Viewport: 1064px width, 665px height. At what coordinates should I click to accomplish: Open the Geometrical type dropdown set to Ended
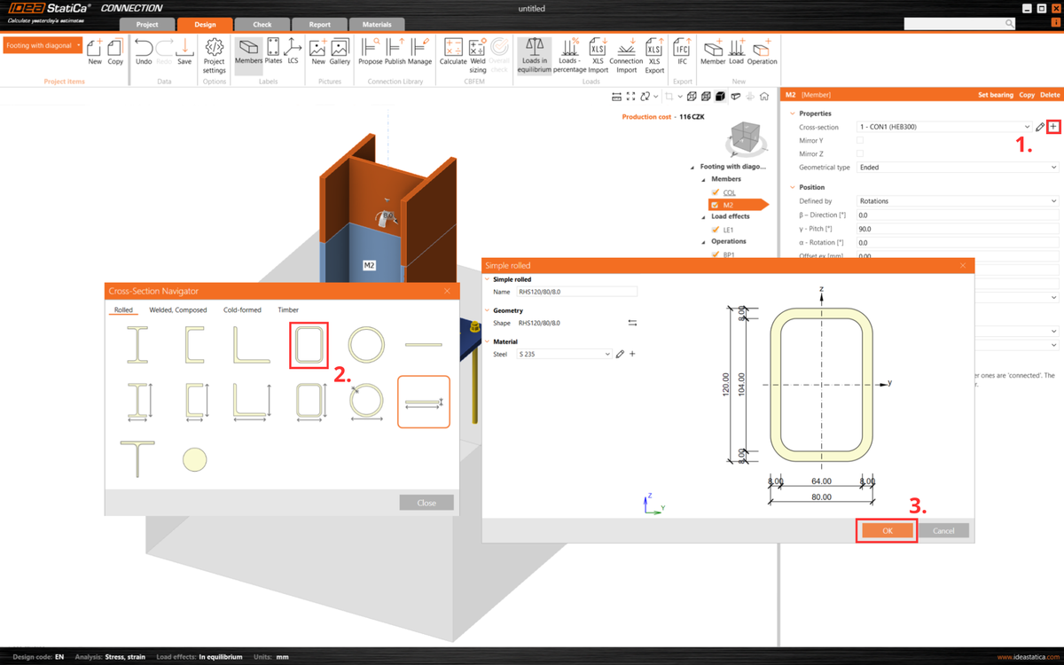pos(957,168)
